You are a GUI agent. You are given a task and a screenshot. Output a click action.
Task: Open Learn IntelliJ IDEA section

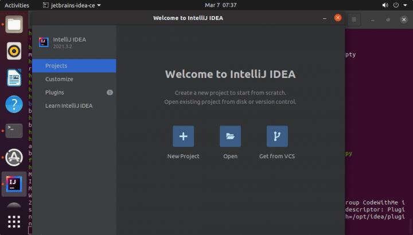pos(74,105)
